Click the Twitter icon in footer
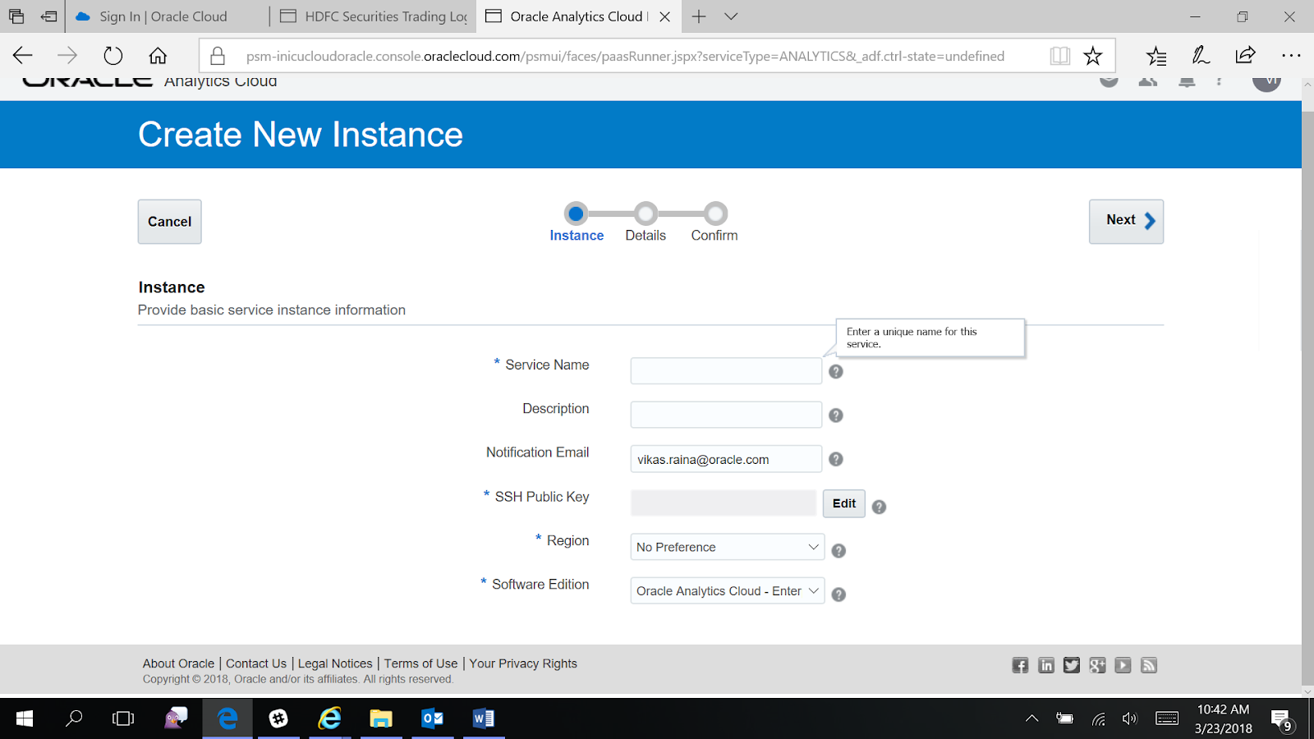1314x739 pixels. [x=1072, y=665]
